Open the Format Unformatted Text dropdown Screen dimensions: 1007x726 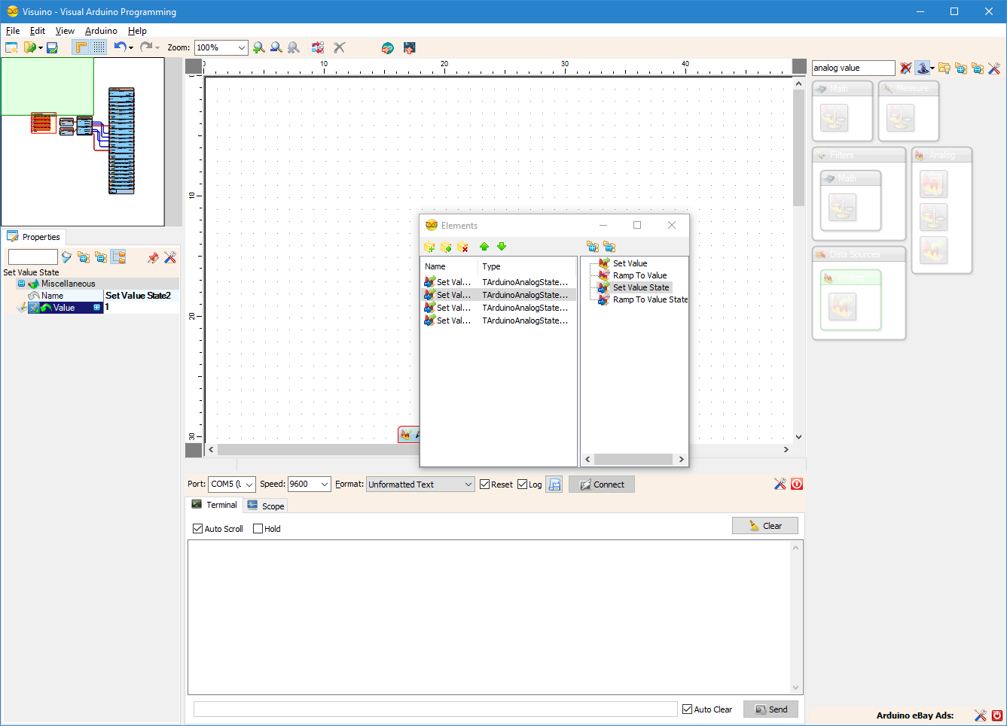click(x=468, y=485)
